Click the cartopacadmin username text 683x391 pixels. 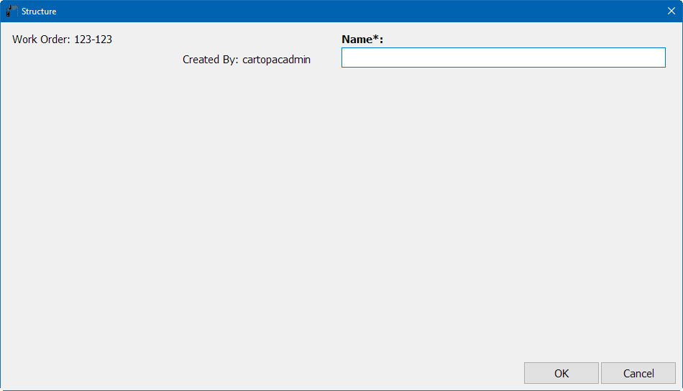pyautogui.click(x=277, y=60)
